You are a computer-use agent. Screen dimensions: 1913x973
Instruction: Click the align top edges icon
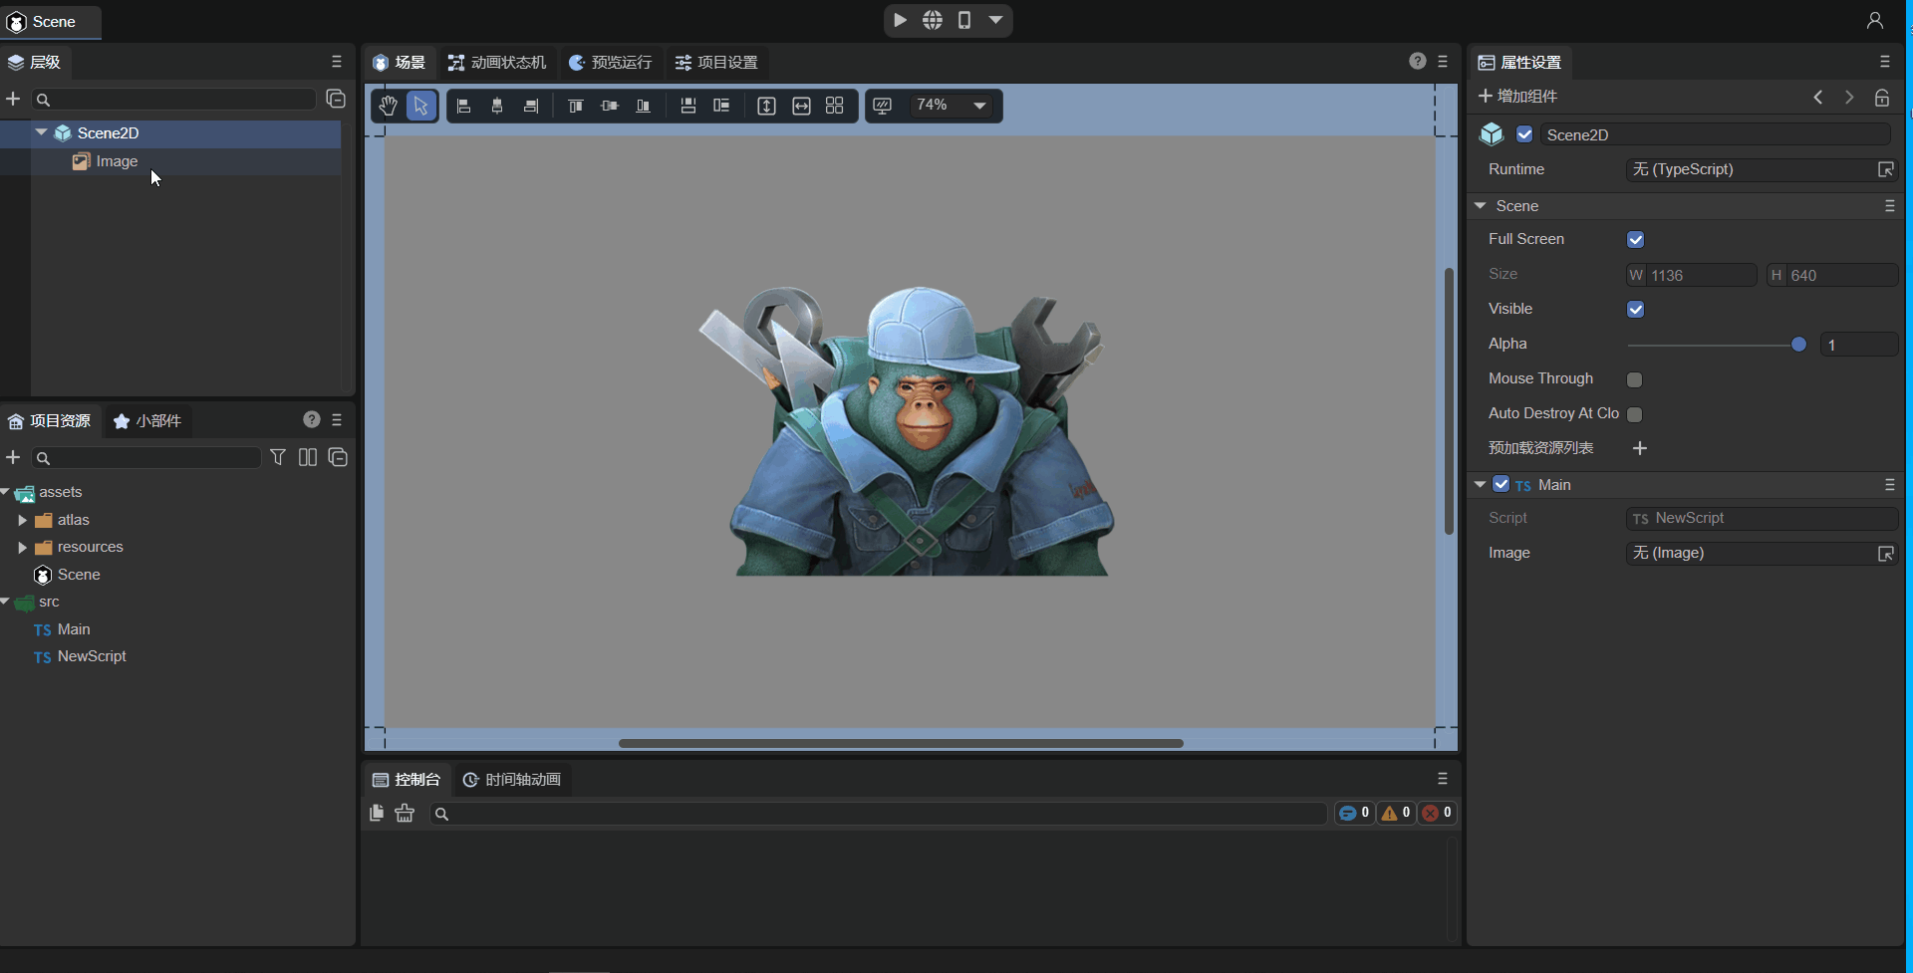[575, 106]
